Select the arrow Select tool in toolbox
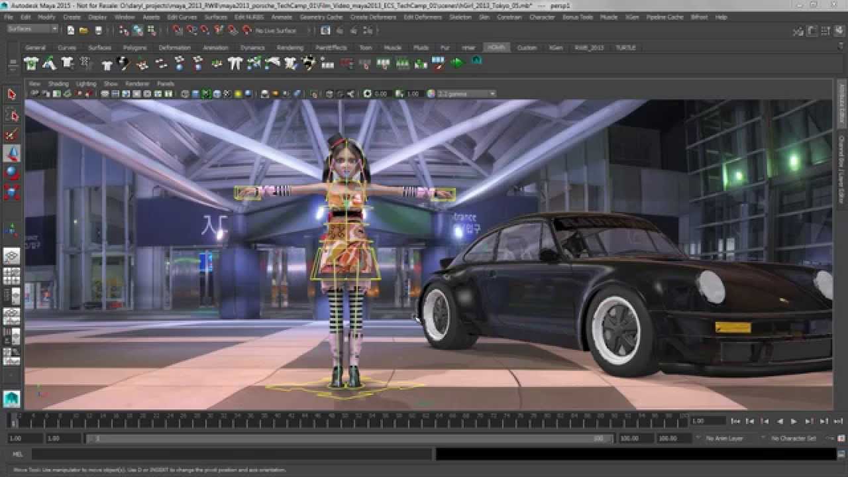 click(11, 94)
